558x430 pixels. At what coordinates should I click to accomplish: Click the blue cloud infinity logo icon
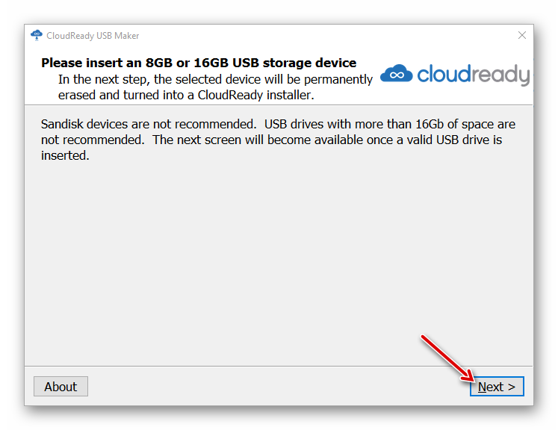pos(397,73)
